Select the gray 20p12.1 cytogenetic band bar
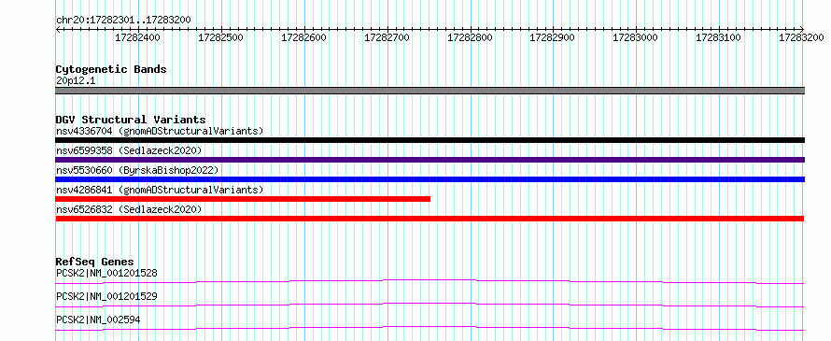Screen dimensions: 831x341 coord(430,91)
